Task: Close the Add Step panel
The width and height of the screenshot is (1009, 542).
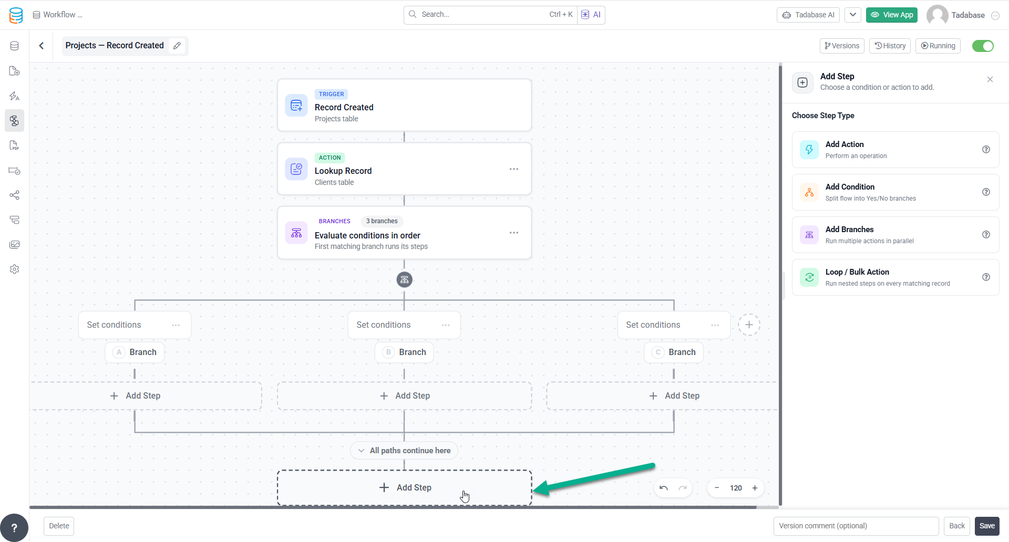Action: (x=990, y=79)
